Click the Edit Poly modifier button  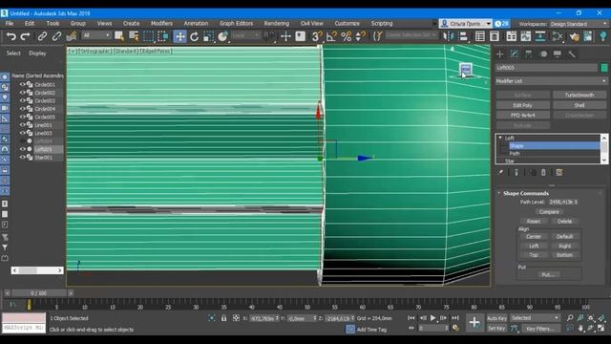pyautogui.click(x=522, y=105)
